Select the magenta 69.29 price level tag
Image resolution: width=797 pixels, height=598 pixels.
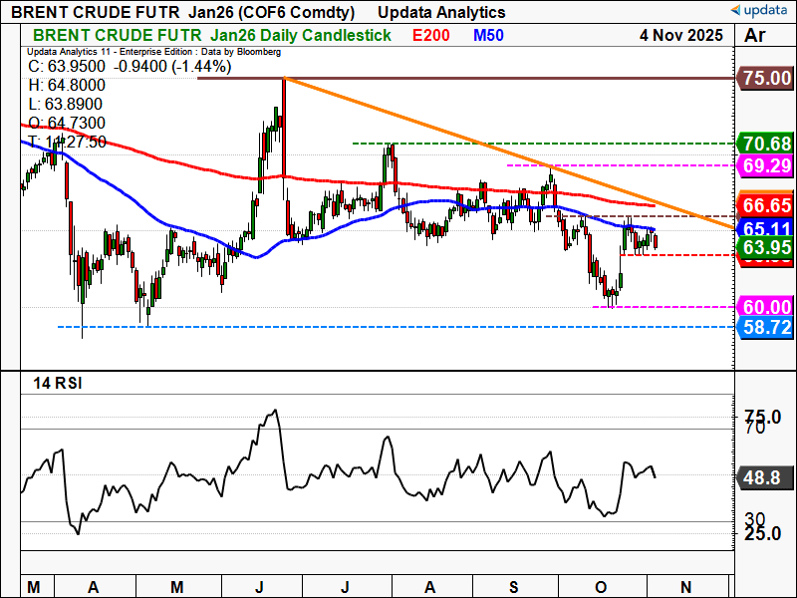tap(764, 164)
